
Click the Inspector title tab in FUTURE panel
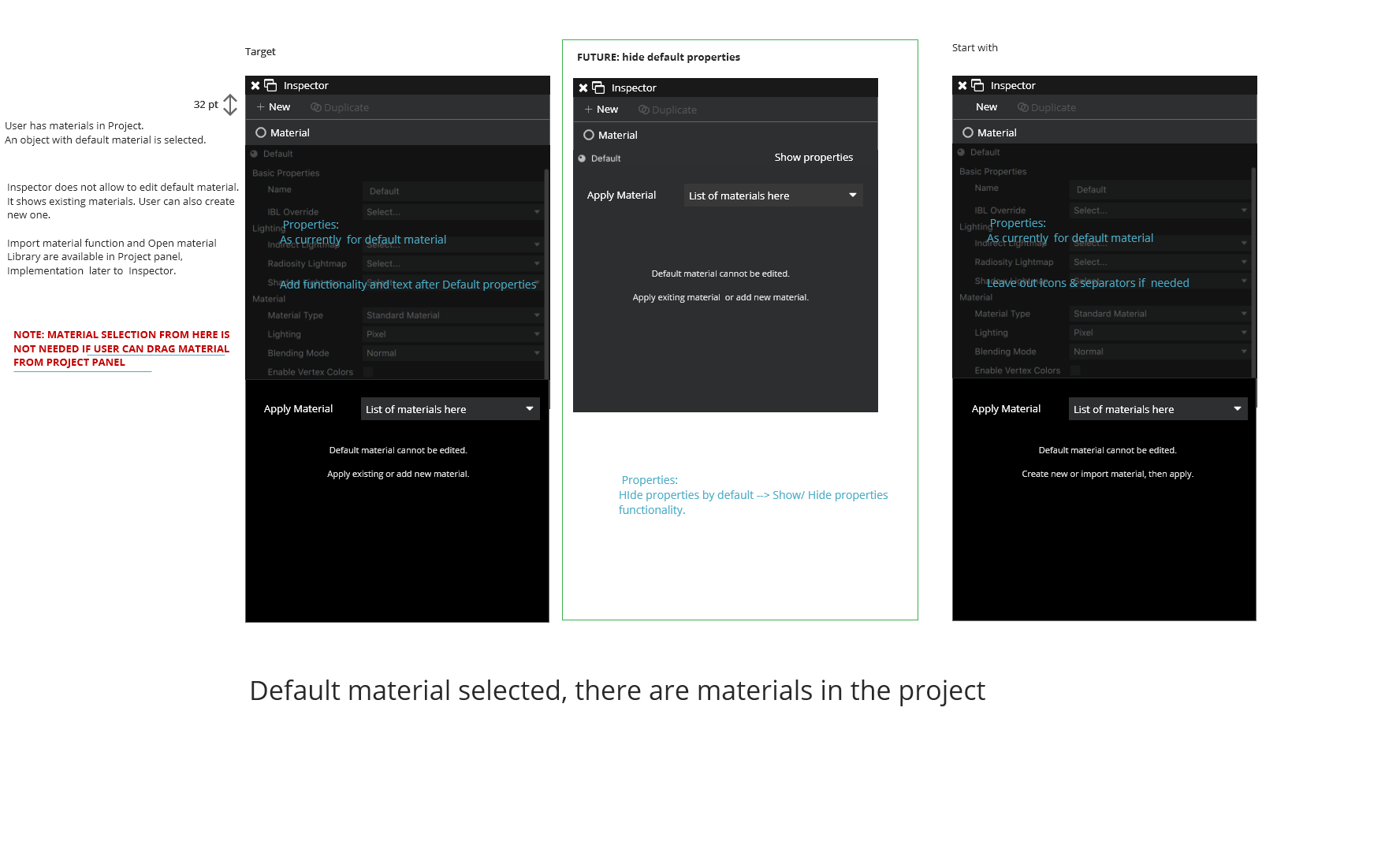point(634,88)
